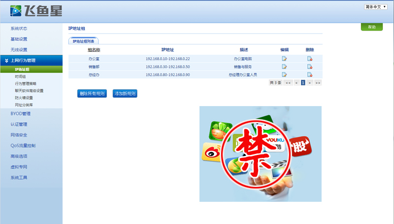394x224 pixels.
Task: Delete the 总经办 IP group
Action: tap(310, 75)
